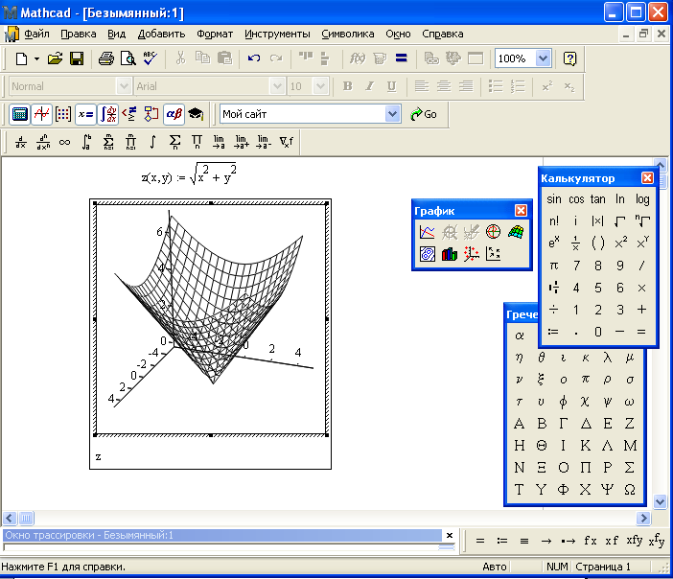Screen dimensions: 673x579
Task: Open the Arial font name dropdown
Action: pyautogui.click(x=277, y=86)
